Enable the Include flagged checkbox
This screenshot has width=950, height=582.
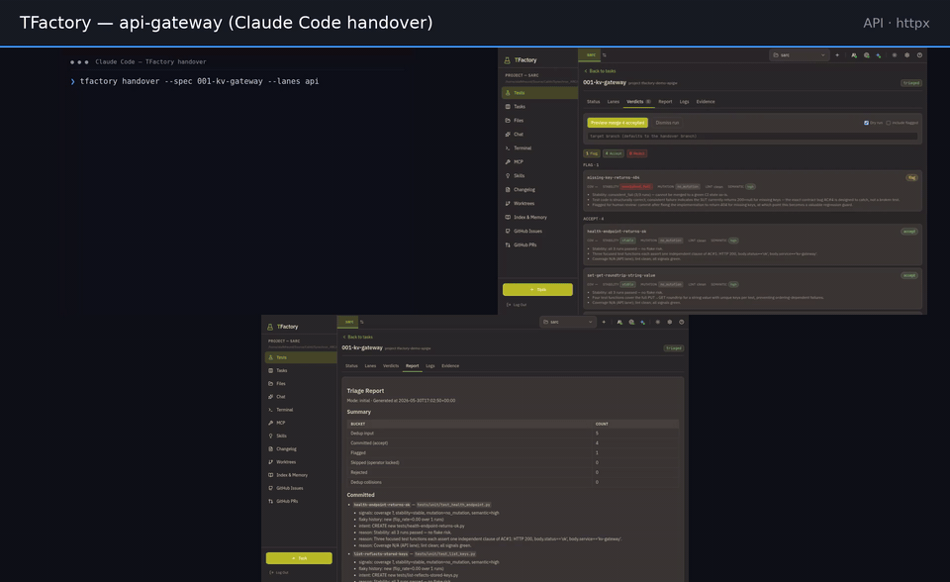tap(889, 123)
